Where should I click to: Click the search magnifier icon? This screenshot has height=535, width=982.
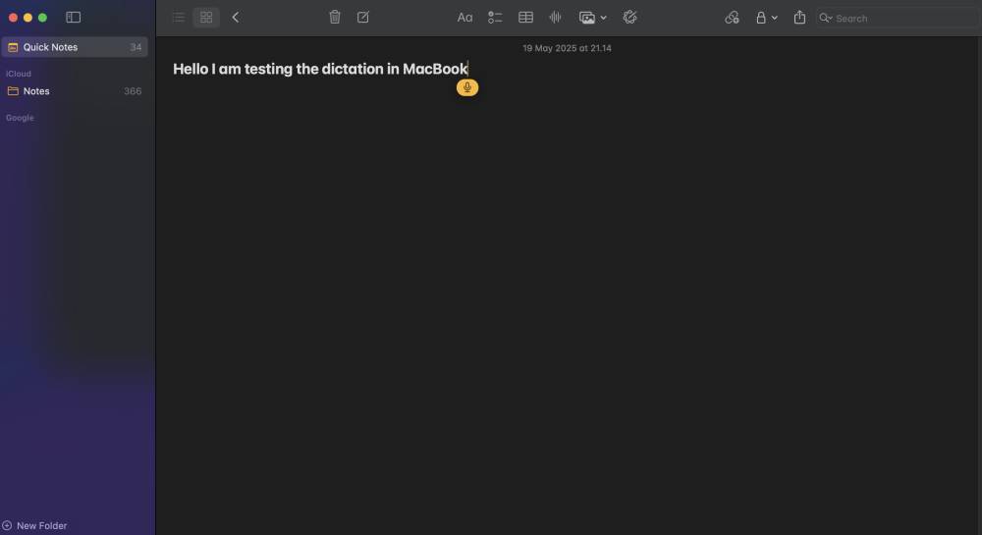[x=826, y=18]
